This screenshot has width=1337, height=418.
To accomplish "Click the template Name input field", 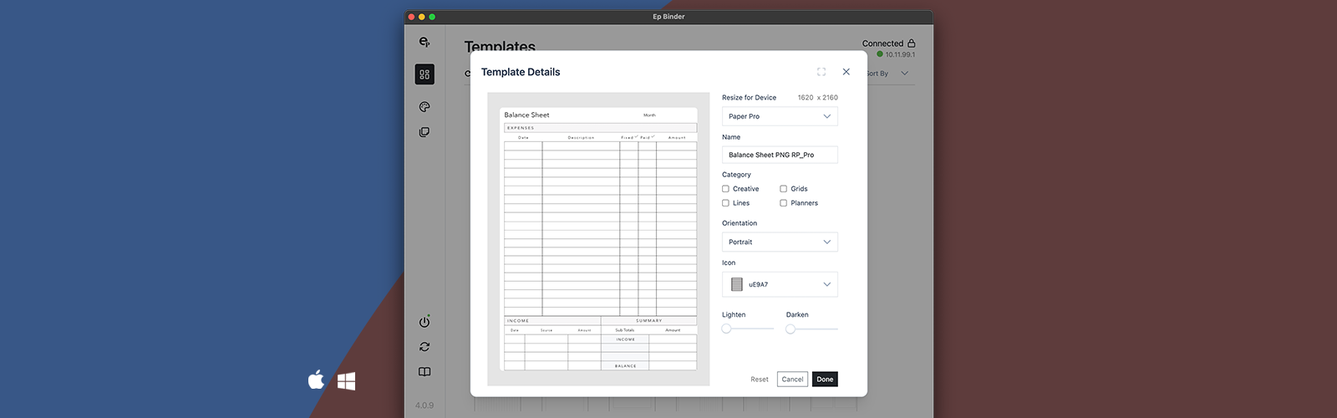I will click(780, 155).
